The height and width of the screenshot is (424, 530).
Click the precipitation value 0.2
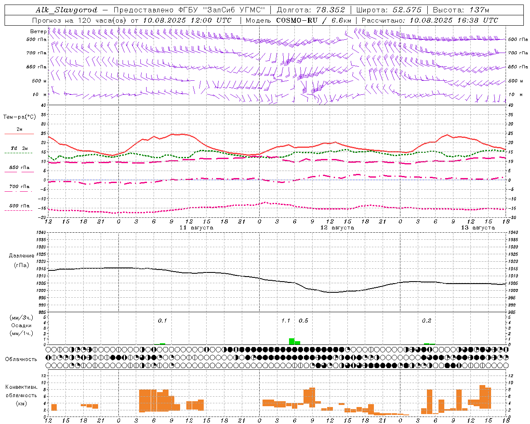point(426,320)
